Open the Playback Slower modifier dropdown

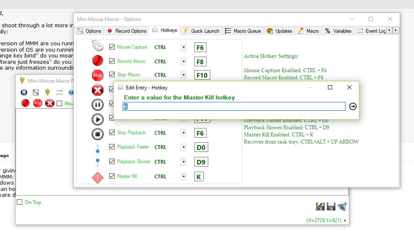[x=183, y=162]
